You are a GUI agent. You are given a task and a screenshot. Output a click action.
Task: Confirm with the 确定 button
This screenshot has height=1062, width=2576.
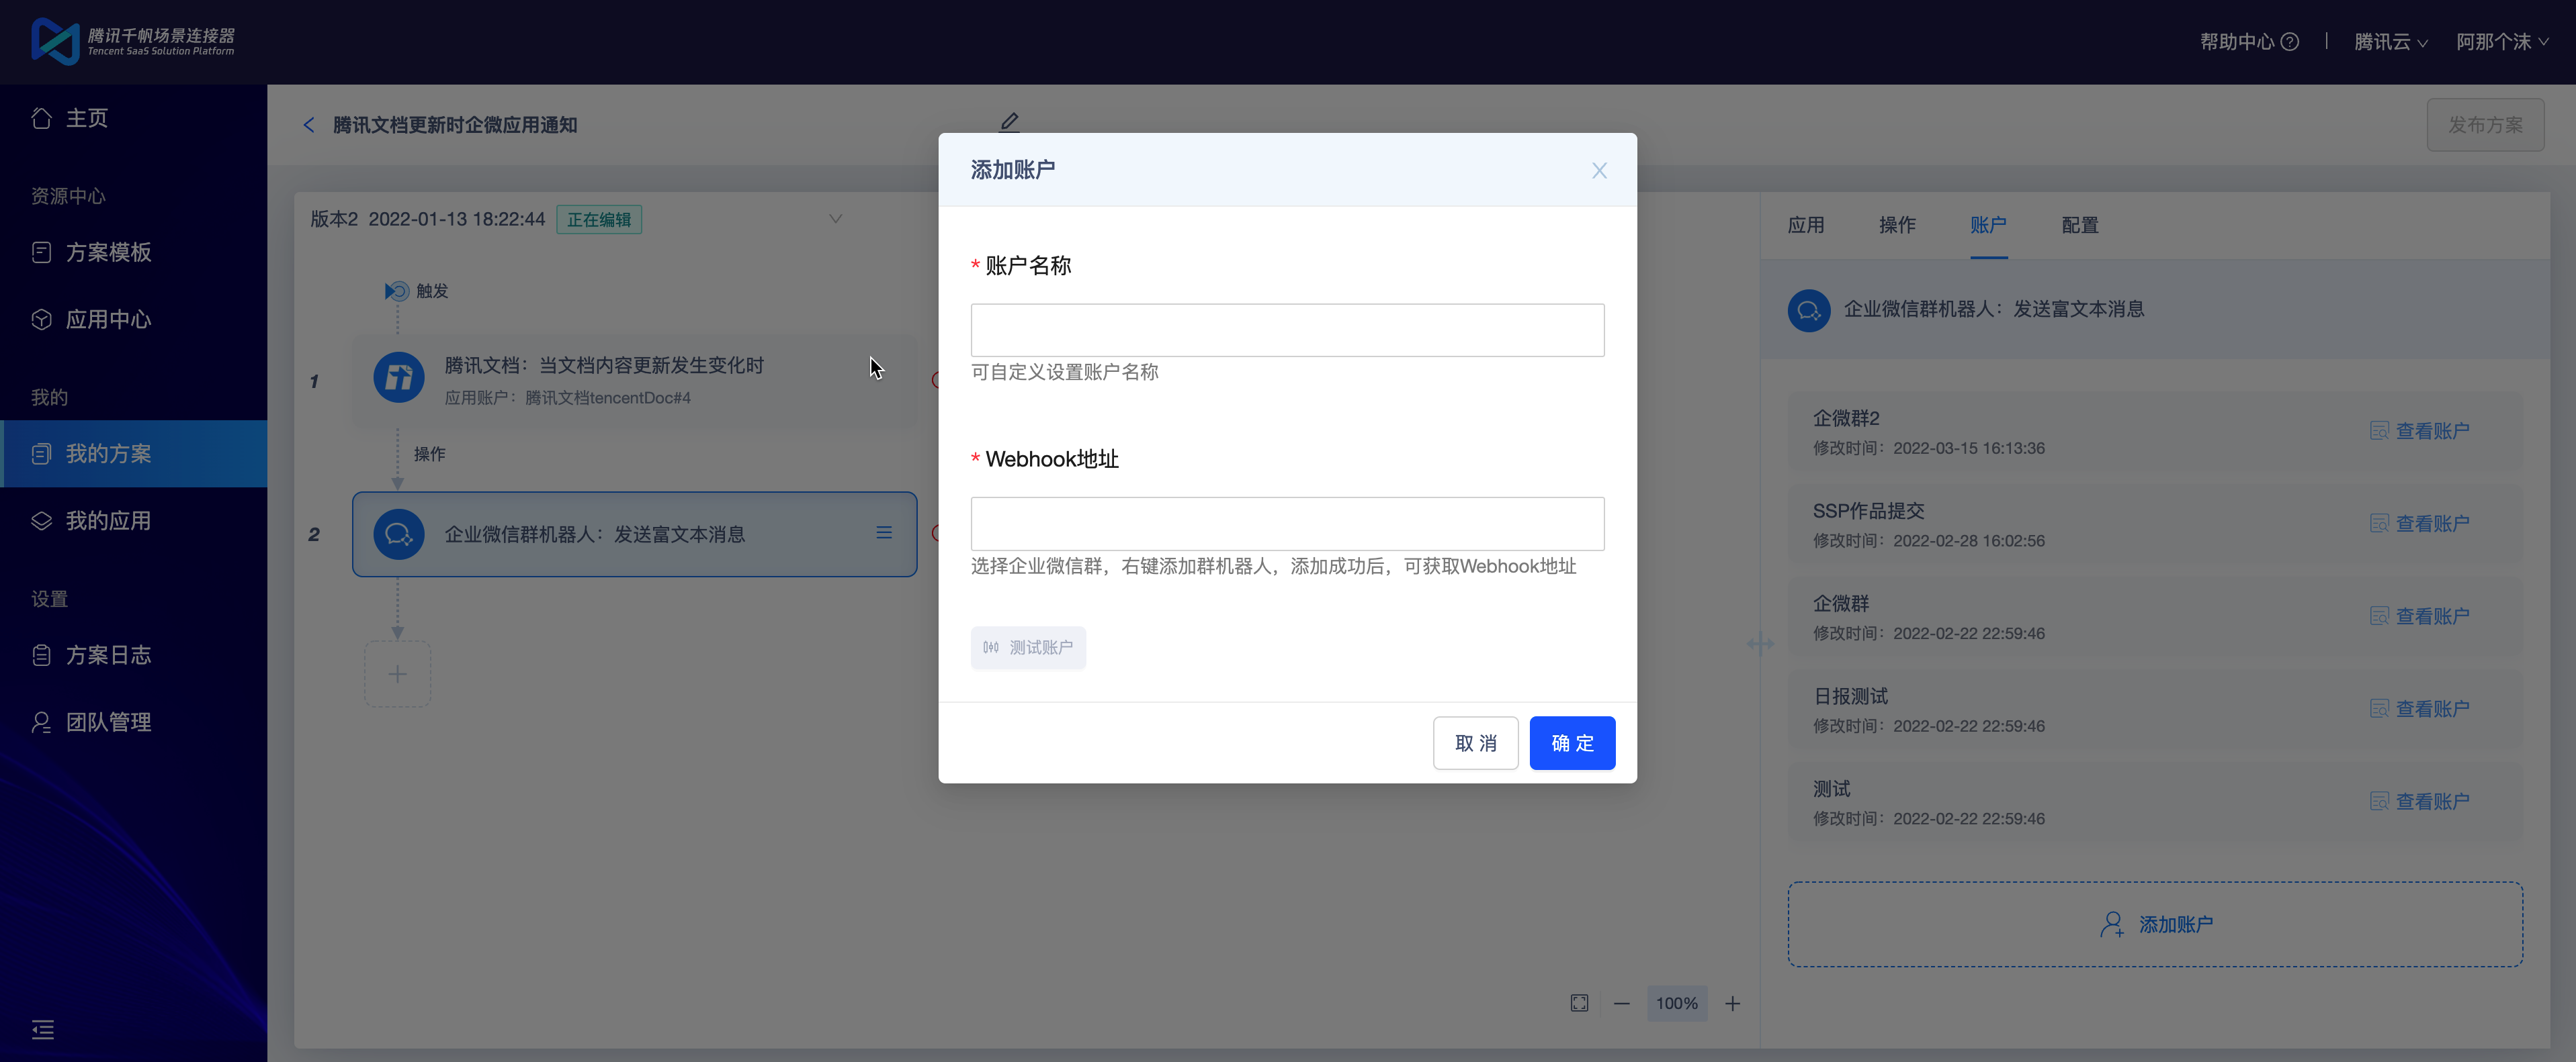click(x=1572, y=742)
